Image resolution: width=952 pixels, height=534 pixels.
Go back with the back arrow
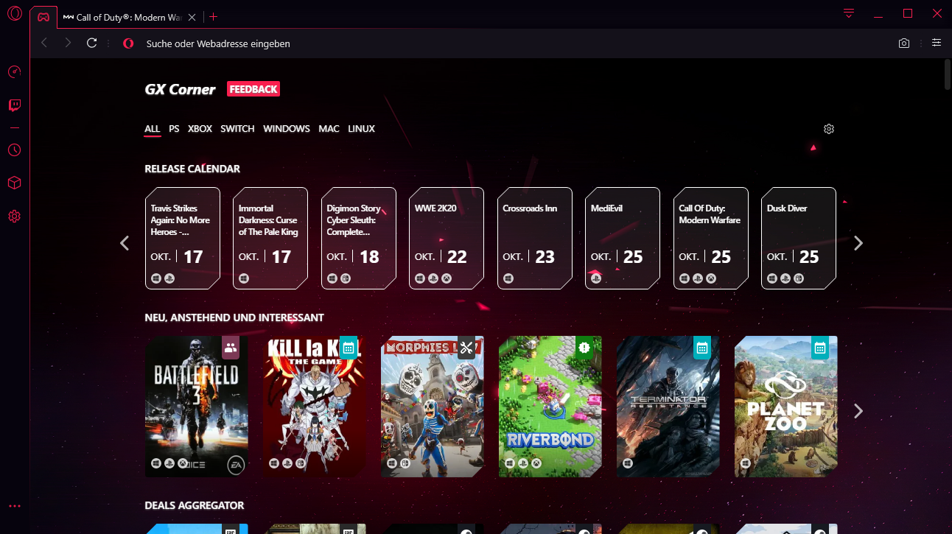click(44, 43)
